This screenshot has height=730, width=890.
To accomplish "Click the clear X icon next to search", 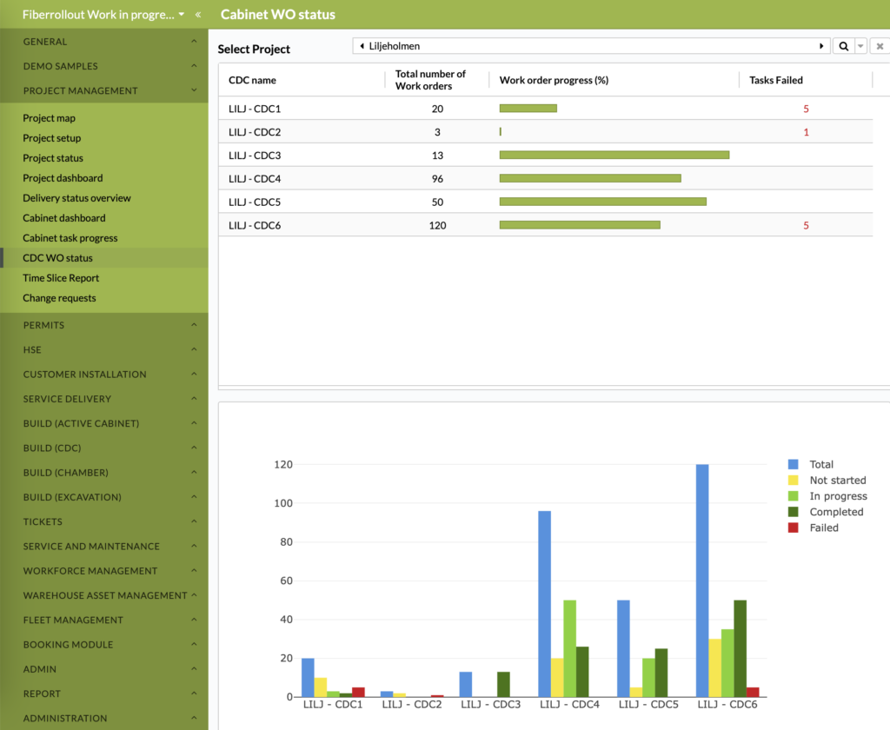I will (x=880, y=47).
